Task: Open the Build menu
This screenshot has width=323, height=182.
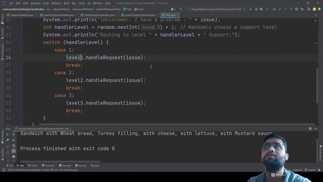Action: [x=67, y=4]
